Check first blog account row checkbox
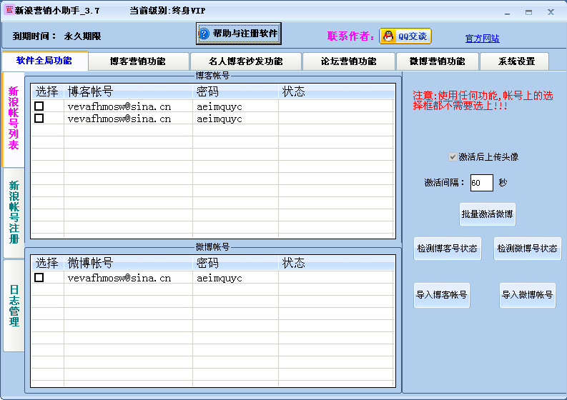The height and width of the screenshot is (400, 567). (x=39, y=106)
